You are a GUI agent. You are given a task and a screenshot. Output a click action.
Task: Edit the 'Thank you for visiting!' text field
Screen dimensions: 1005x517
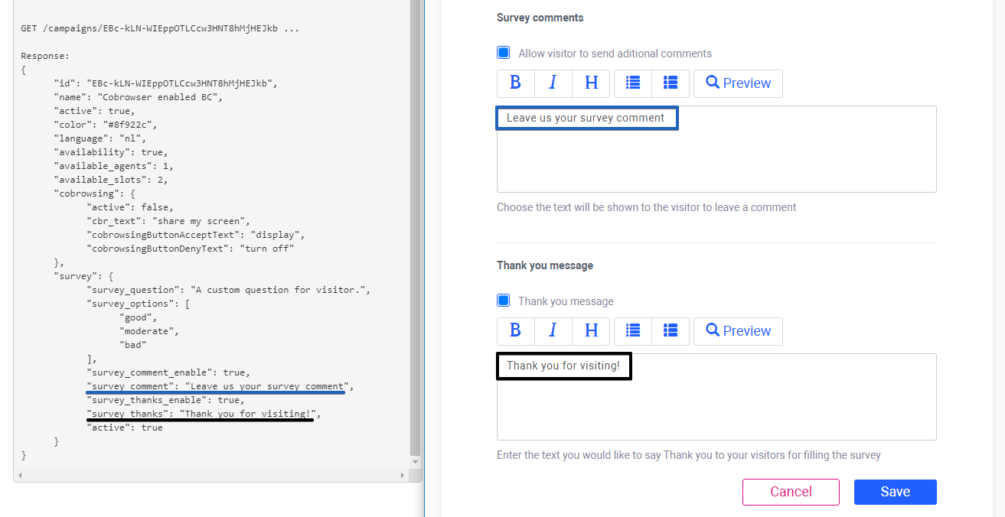click(x=563, y=366)
